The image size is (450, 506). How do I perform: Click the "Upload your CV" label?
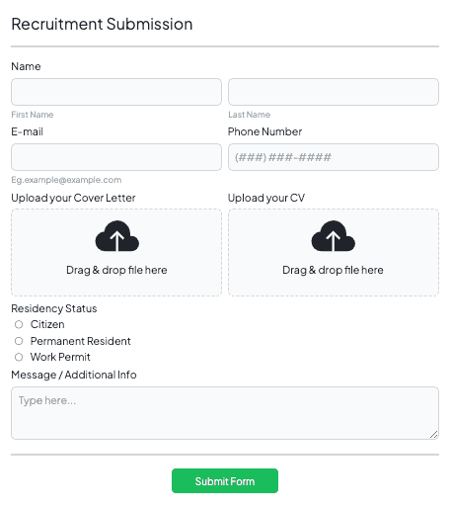[266, 198]
